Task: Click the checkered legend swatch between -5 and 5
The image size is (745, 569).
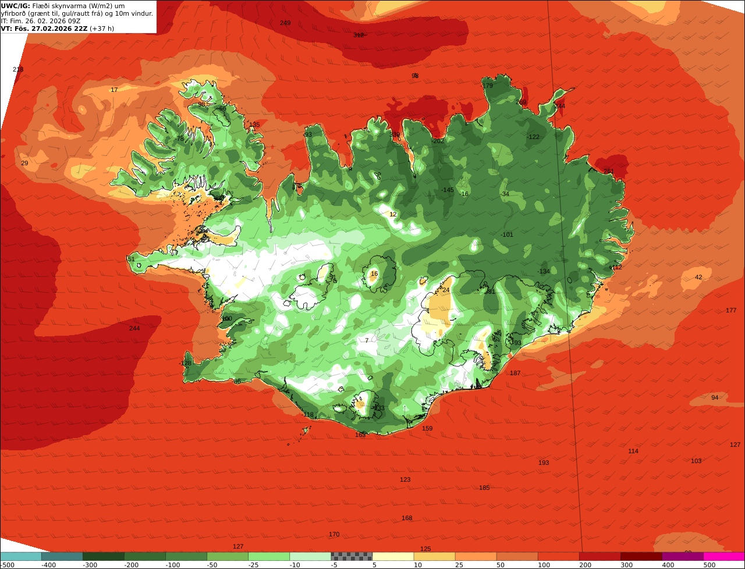Action: click(352, 556)
